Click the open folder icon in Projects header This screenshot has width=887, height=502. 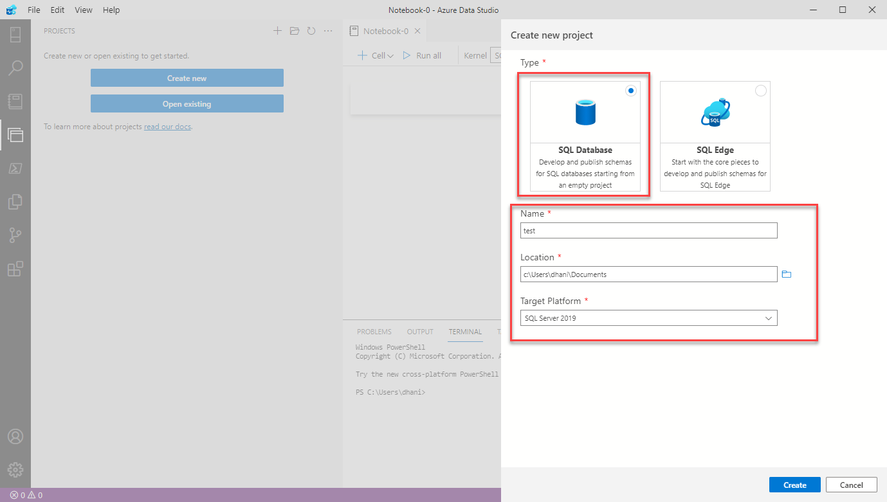(x=295, y=31)
